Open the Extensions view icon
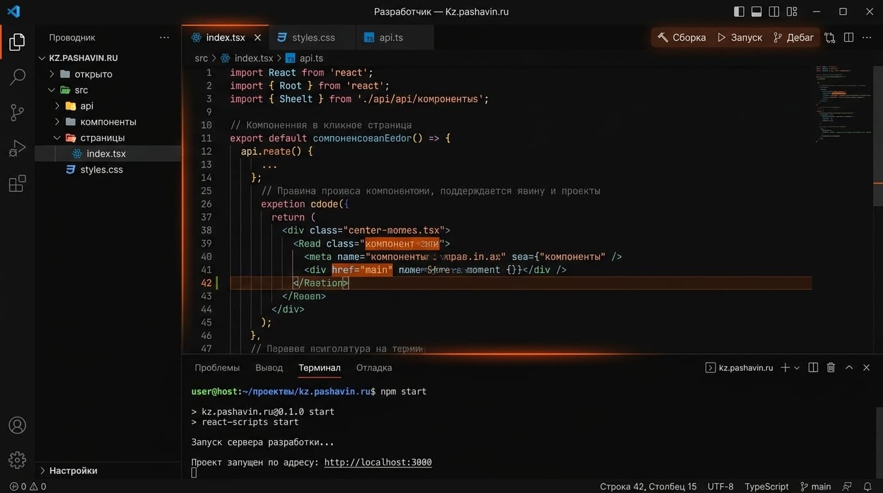Image resolution: width=883 pixels, height=493 pixels. coord(17,184)
